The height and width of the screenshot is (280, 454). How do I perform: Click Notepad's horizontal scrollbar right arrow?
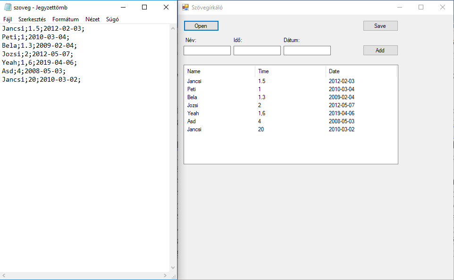click(165, 275)
